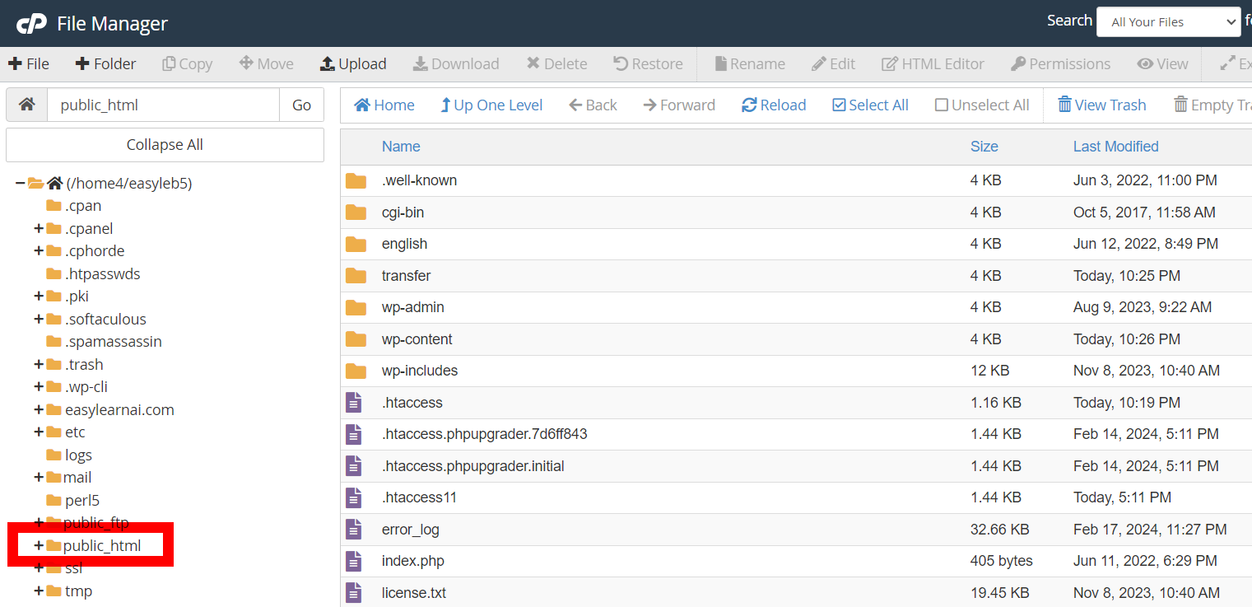The image size is (1252, 607).
Task: Create a new Folder
Action: click(x=105, y=64)
